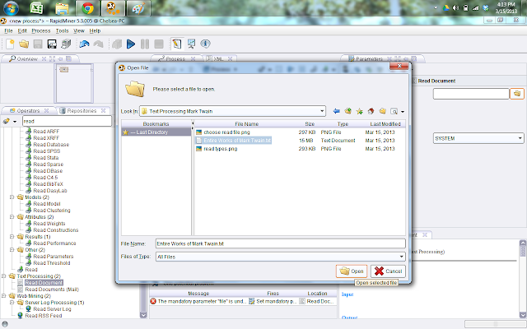Image resolution: width=527 pixels, height=329 pixels.
Task: Select Read RSS Feed operator
Action: tap(44, 316)
